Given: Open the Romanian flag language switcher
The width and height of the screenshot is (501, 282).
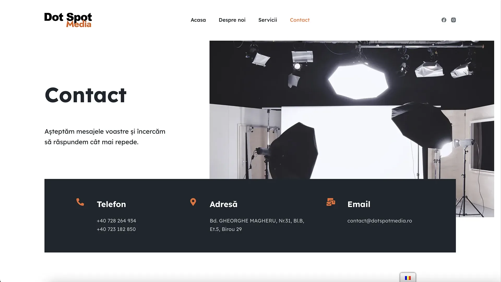Looking at the screenshot, I should (x=408, y=278).
